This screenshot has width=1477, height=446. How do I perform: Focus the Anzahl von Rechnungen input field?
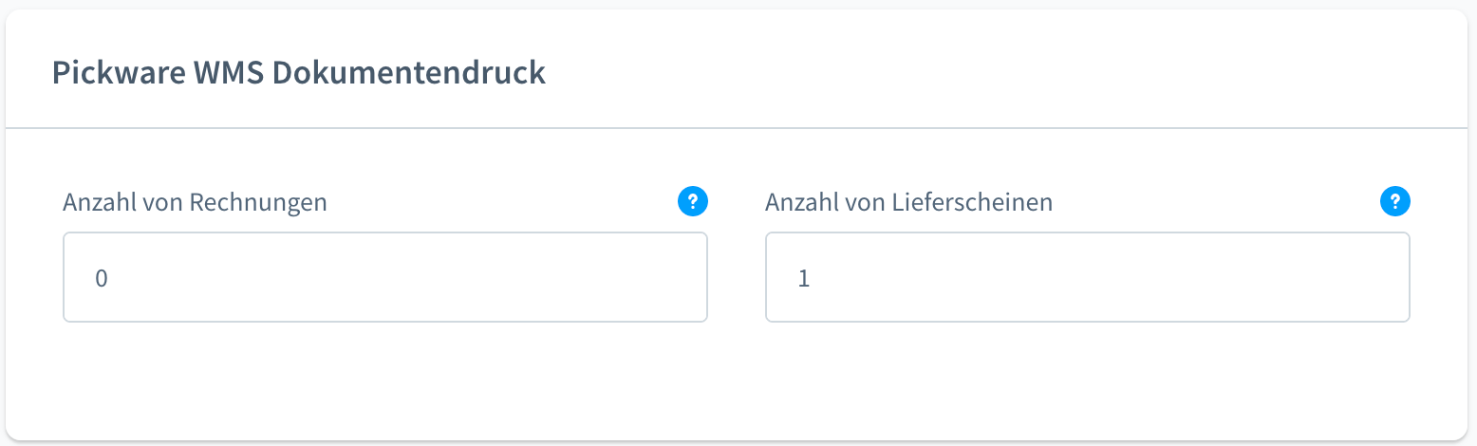[x=384, y=277]
